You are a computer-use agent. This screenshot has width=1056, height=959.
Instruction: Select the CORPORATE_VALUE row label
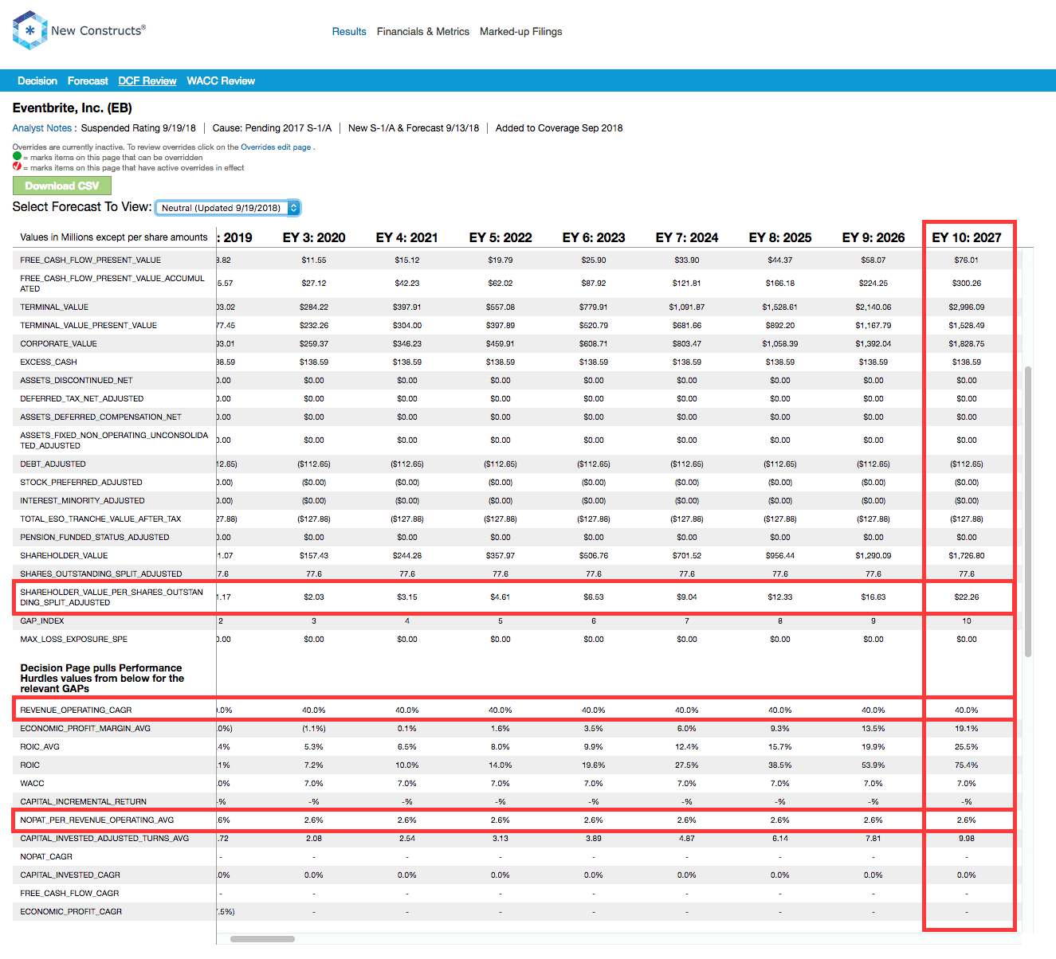click(59, 344)
